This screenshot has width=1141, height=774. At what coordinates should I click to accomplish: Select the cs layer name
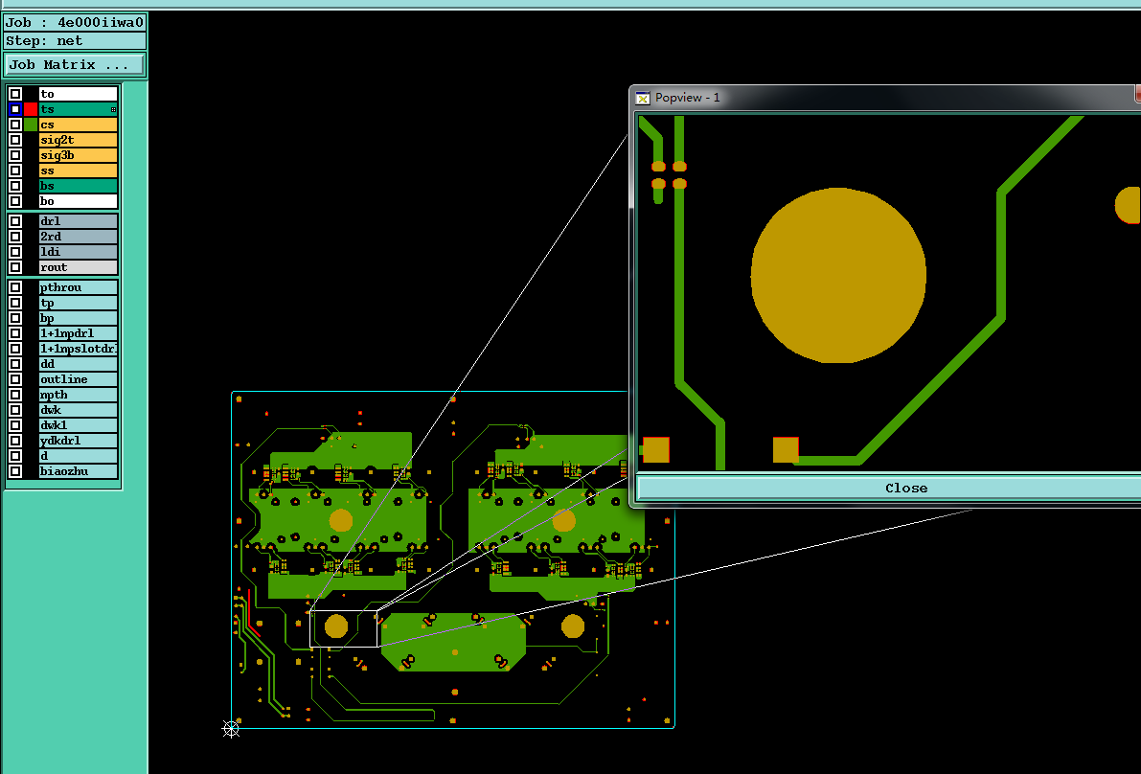click(78, 125)
